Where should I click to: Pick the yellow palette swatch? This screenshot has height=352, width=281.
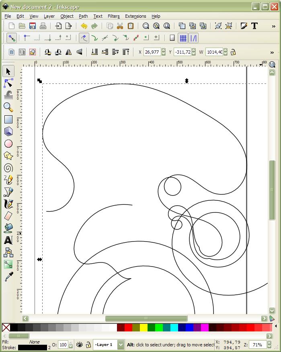144,327
